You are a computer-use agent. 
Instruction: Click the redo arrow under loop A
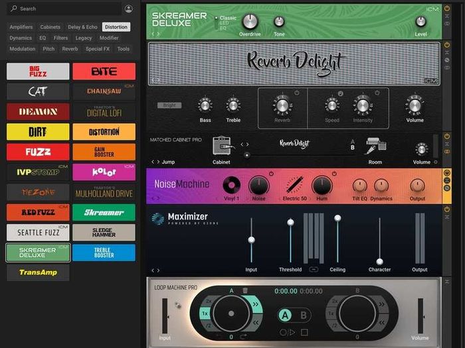[244, 337]
